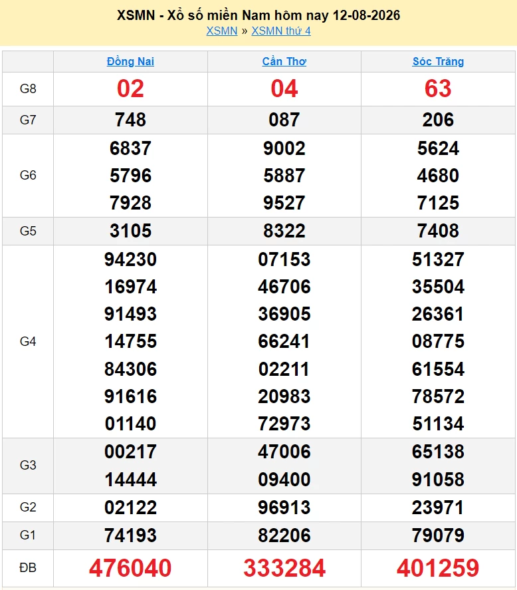Open the XSMN breadcrumb link
Screen dimensions: 517x590
pos(221,31)
